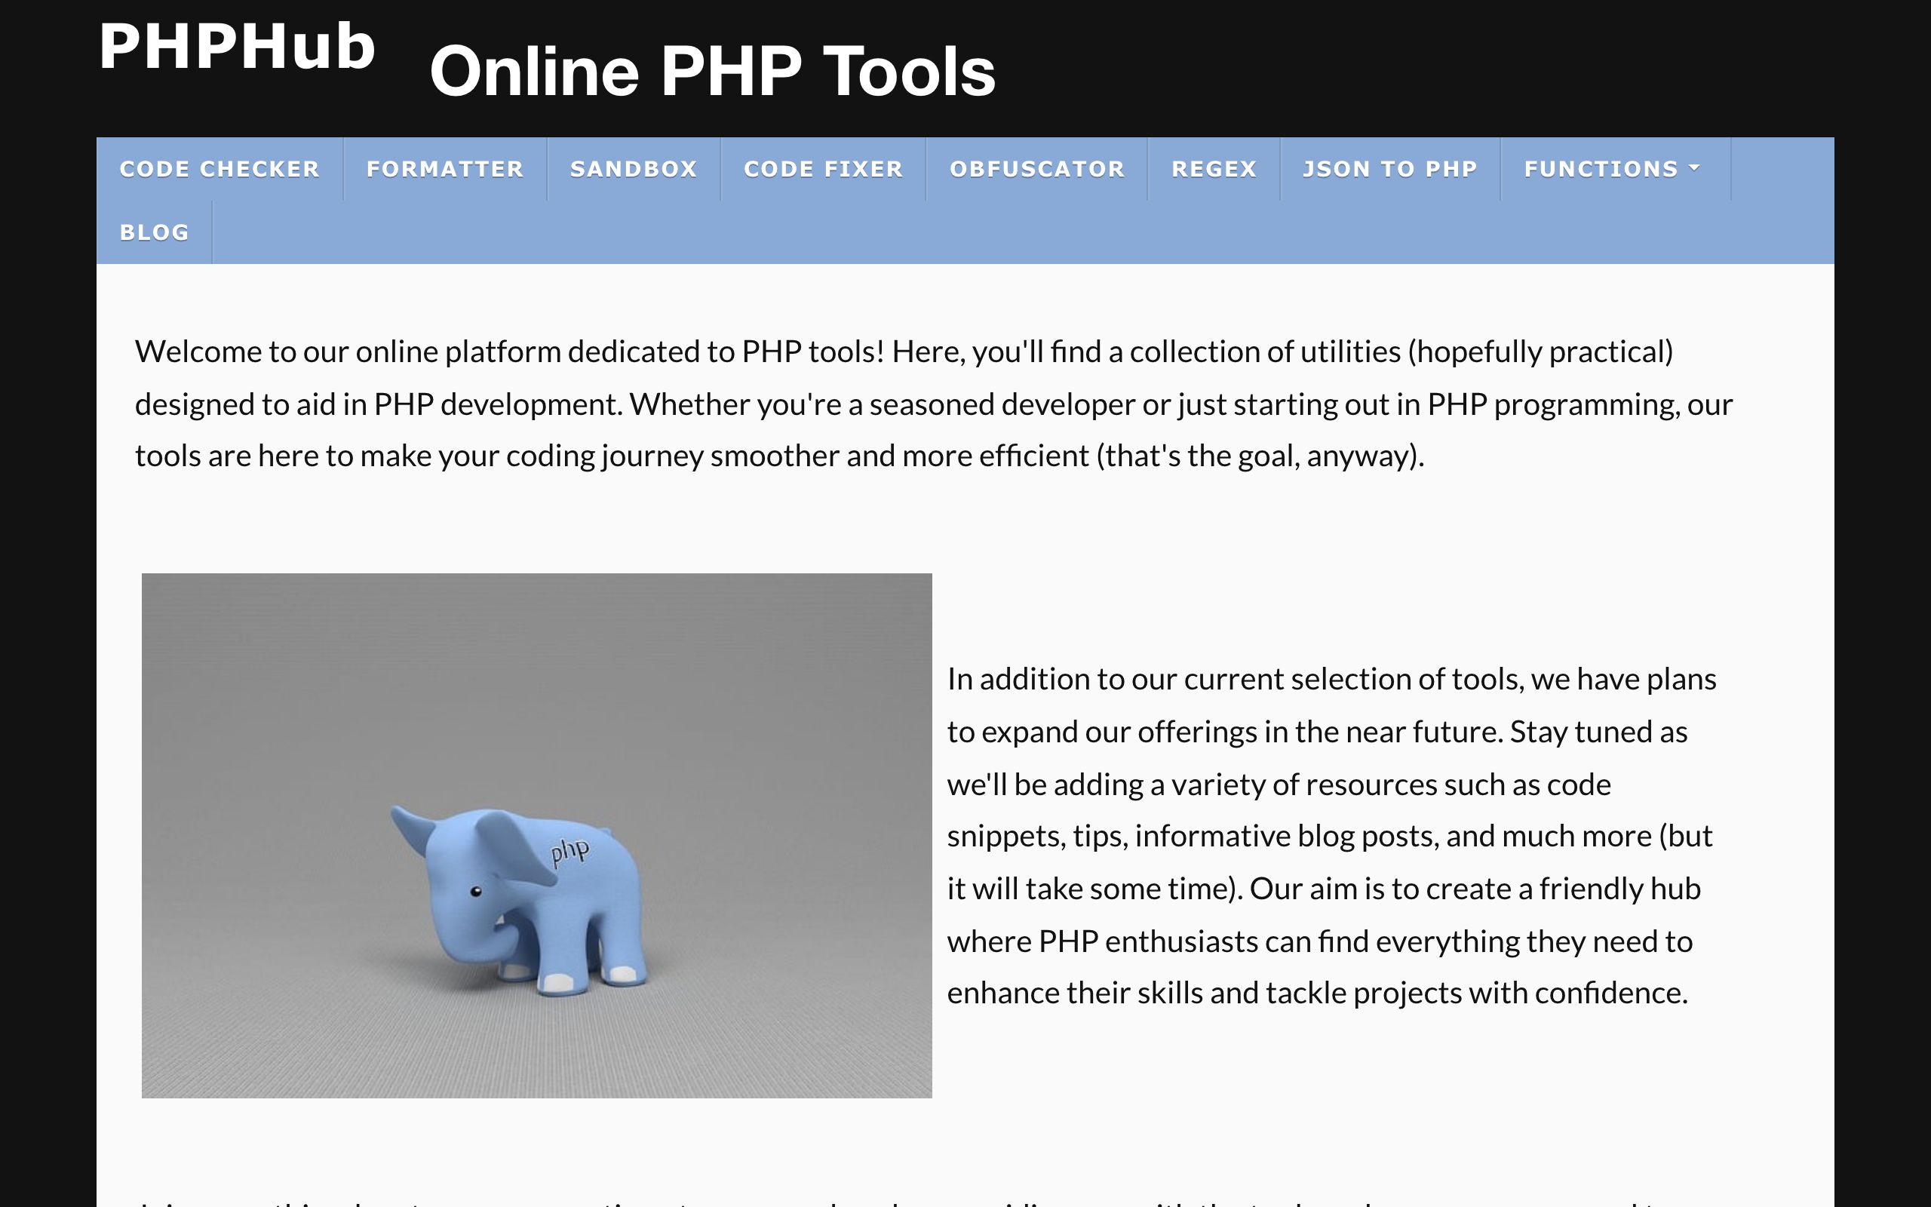This screenshot has width=1931, height=1207.
Task: Open the Sandbox menu item
Action: [x=634, y=169]
